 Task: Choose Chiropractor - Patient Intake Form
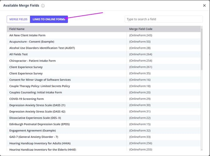pos(32,60)
